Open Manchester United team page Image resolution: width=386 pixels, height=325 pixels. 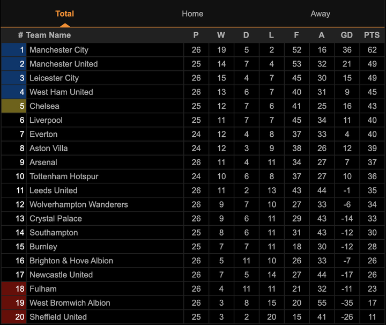click(x=63, y=64)
